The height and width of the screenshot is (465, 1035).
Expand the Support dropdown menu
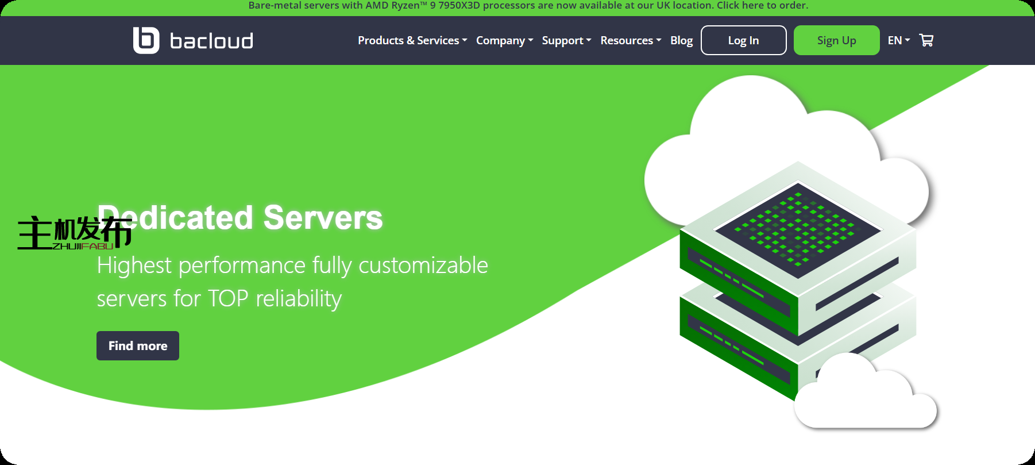(x=566, y=40)
